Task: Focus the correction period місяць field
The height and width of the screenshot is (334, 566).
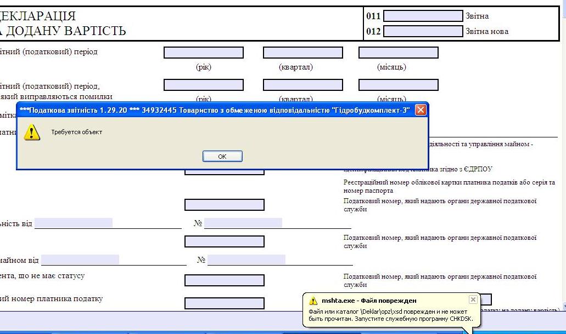Action: [x=398, y=85]
